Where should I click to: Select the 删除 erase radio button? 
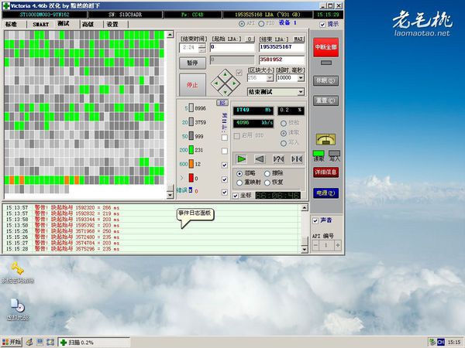click(x=267, y=173)
